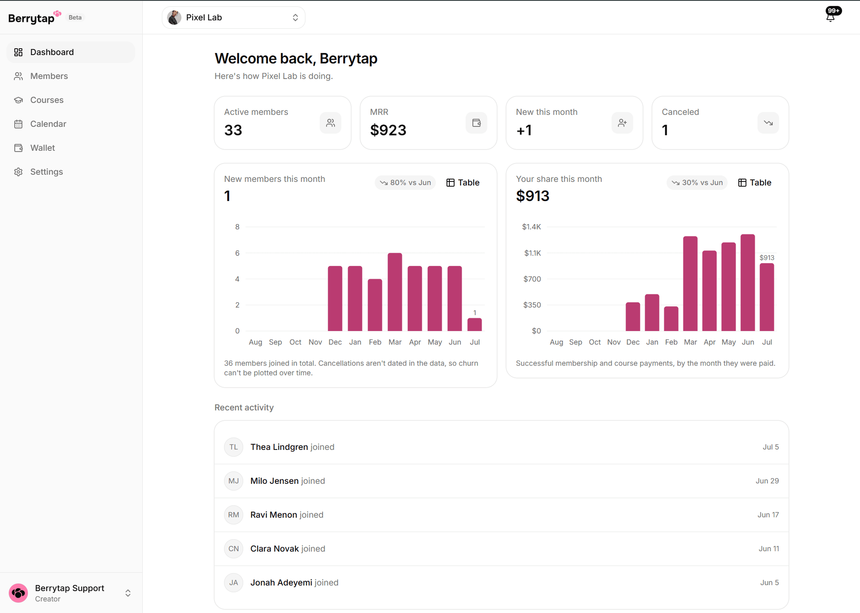
Task: Open Courses section
Action: (71, 100)
